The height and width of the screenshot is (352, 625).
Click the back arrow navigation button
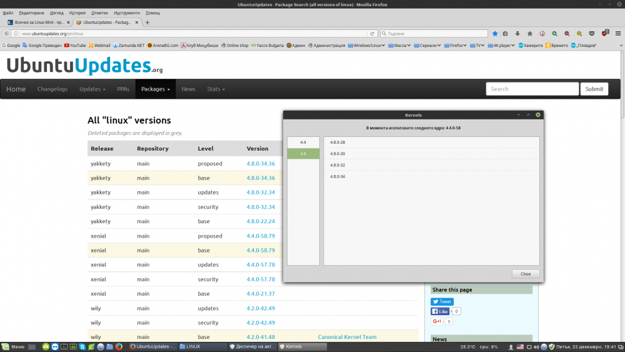[x=6, y=34]
